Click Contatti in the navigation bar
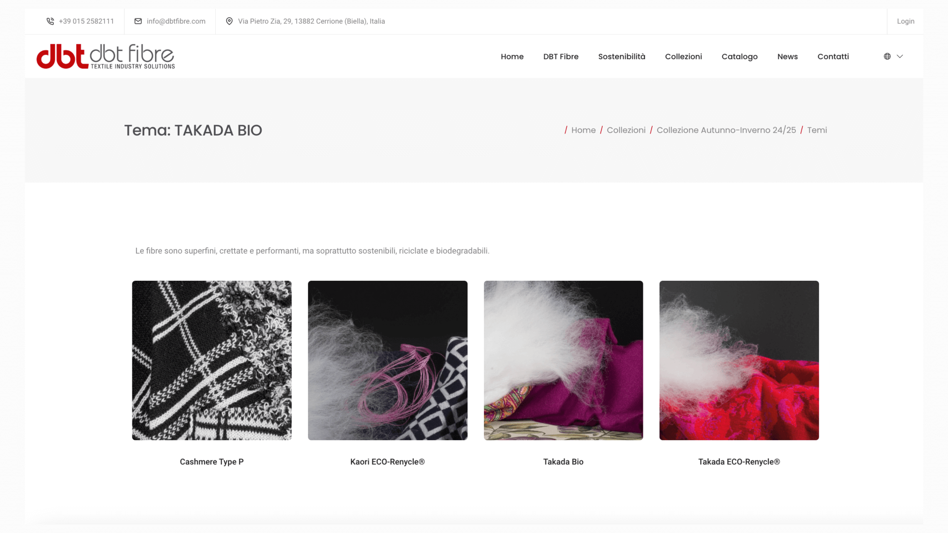Screen dimensions: 948x533 (833, 56)
